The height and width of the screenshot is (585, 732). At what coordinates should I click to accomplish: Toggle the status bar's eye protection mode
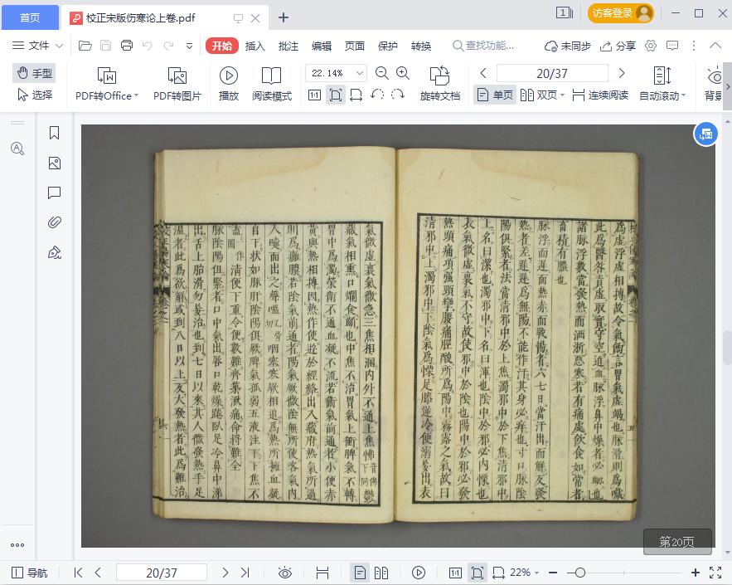pyautogui.click(x=285, y=573)
